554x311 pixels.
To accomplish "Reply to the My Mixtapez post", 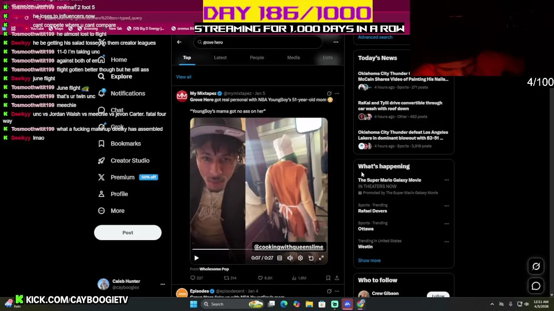I will pyautogui.click(x=196, y=278).
